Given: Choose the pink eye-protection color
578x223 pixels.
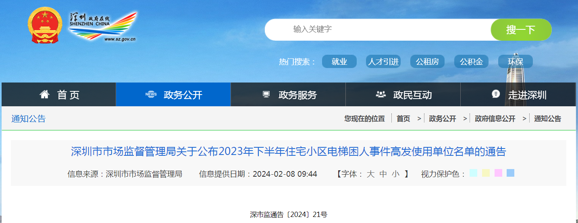Looking at the screenshot, I should (498, 173).
